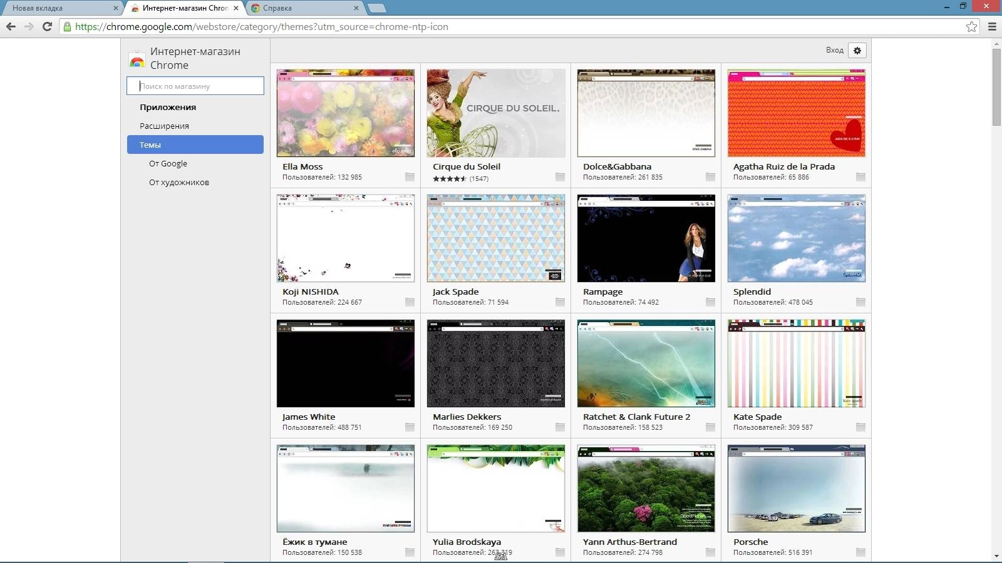Click small icon on Jack Spade card
This screenshot has height=563, width=1002.
click(x=560, y=302)
